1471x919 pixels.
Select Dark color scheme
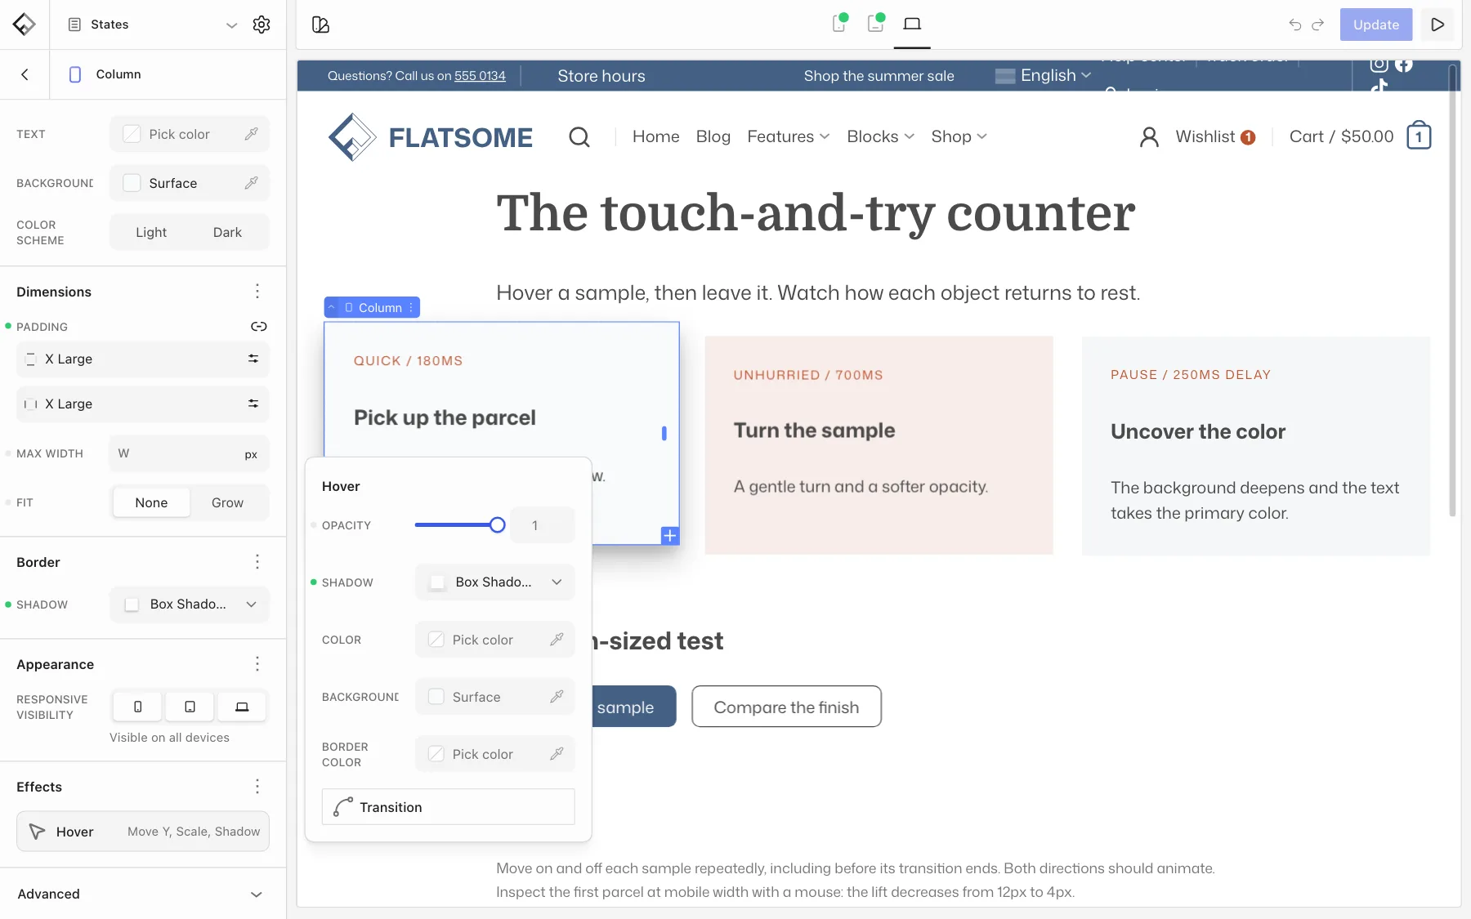[x=227, y=232]
